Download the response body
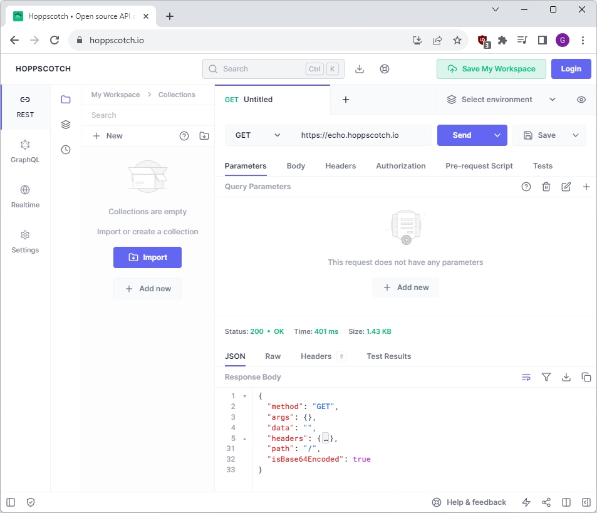 (x=566, y=377)
